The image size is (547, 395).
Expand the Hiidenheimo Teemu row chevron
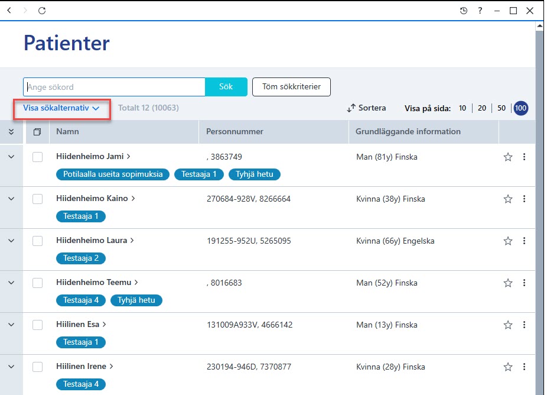[x=11, y=283]
